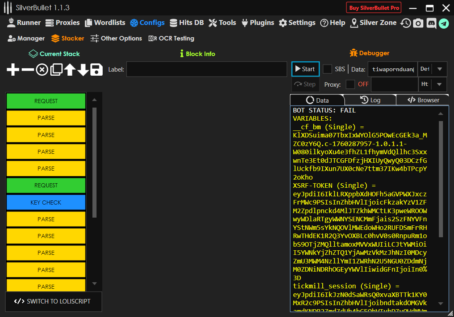
Task: Save config with floppy disk icon
Action: (x=97, y=70)
